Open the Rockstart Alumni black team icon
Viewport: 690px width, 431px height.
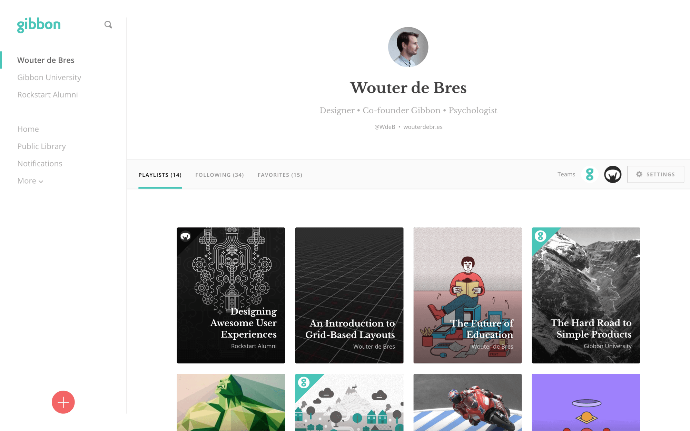[613, 174]
